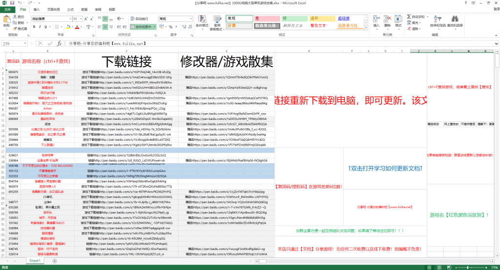Screen dimensions: 500x270
Task: Switch to the 数据 (Data) tab
Action: click(84, 10)
